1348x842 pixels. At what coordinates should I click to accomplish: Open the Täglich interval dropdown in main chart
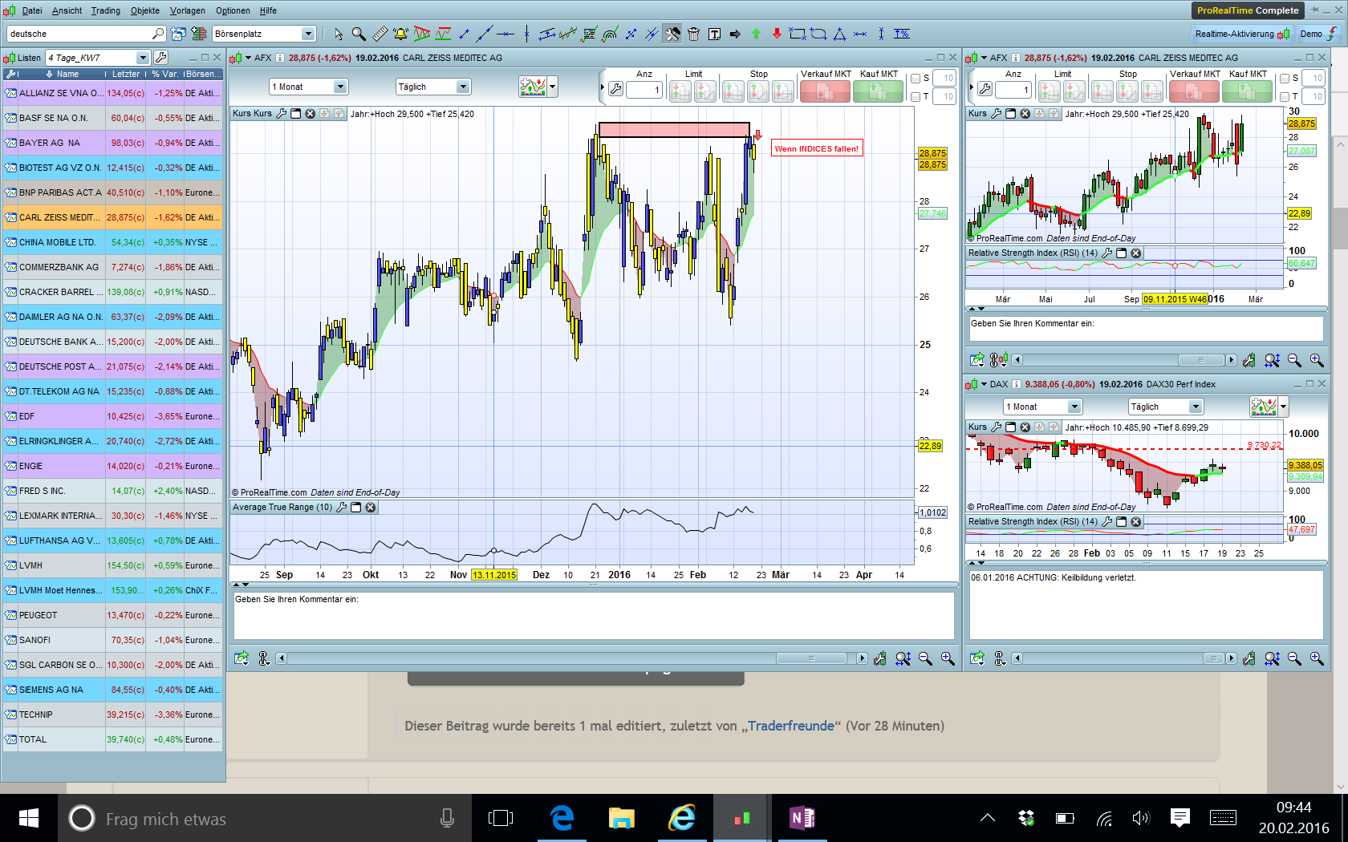(x=433, y=87)
